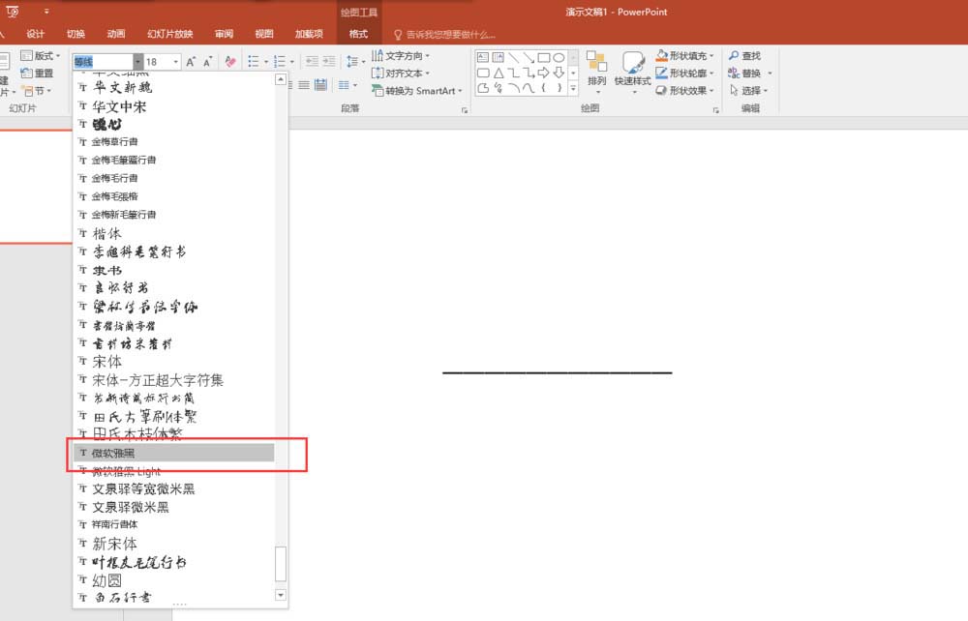Click the Shape Fill color indicator bar

coord(660,60)
